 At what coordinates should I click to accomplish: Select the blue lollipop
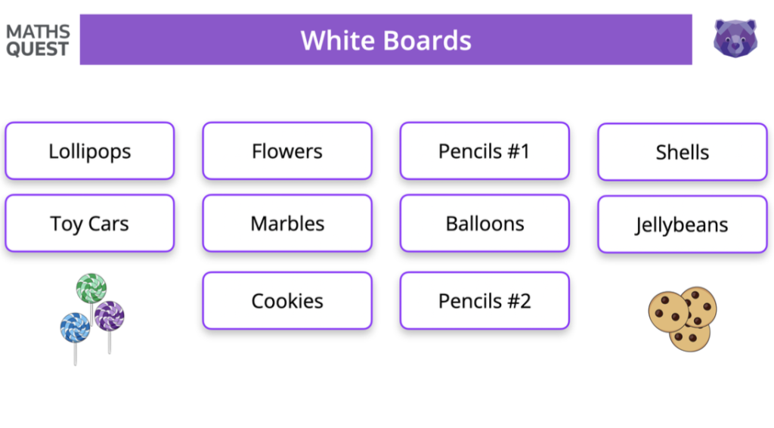pyautogui.click(x=76, y=327)
